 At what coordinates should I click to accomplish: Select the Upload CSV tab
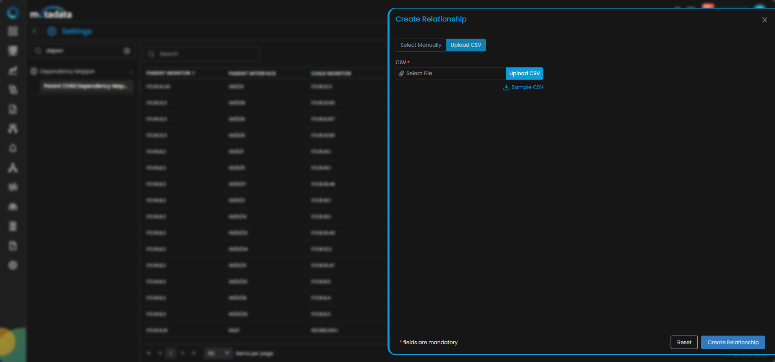pos(465,45)
